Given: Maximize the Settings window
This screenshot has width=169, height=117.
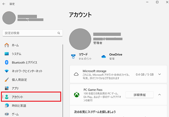Looking at the screenshot, I should (157, 2).
